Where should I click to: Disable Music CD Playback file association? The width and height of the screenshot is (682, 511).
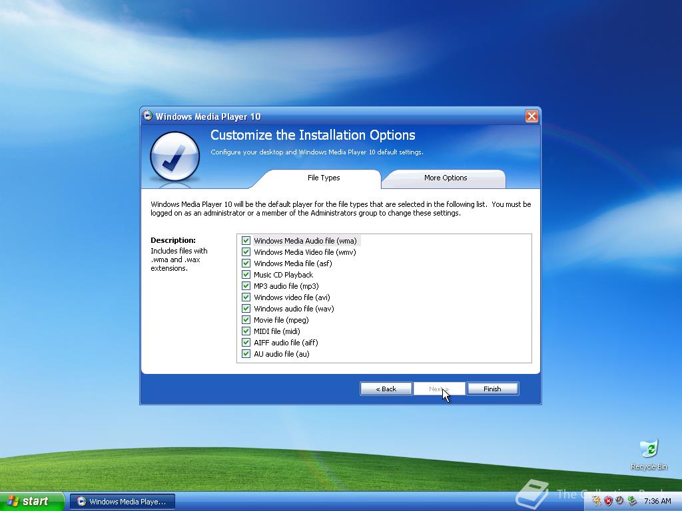(246, 275)
